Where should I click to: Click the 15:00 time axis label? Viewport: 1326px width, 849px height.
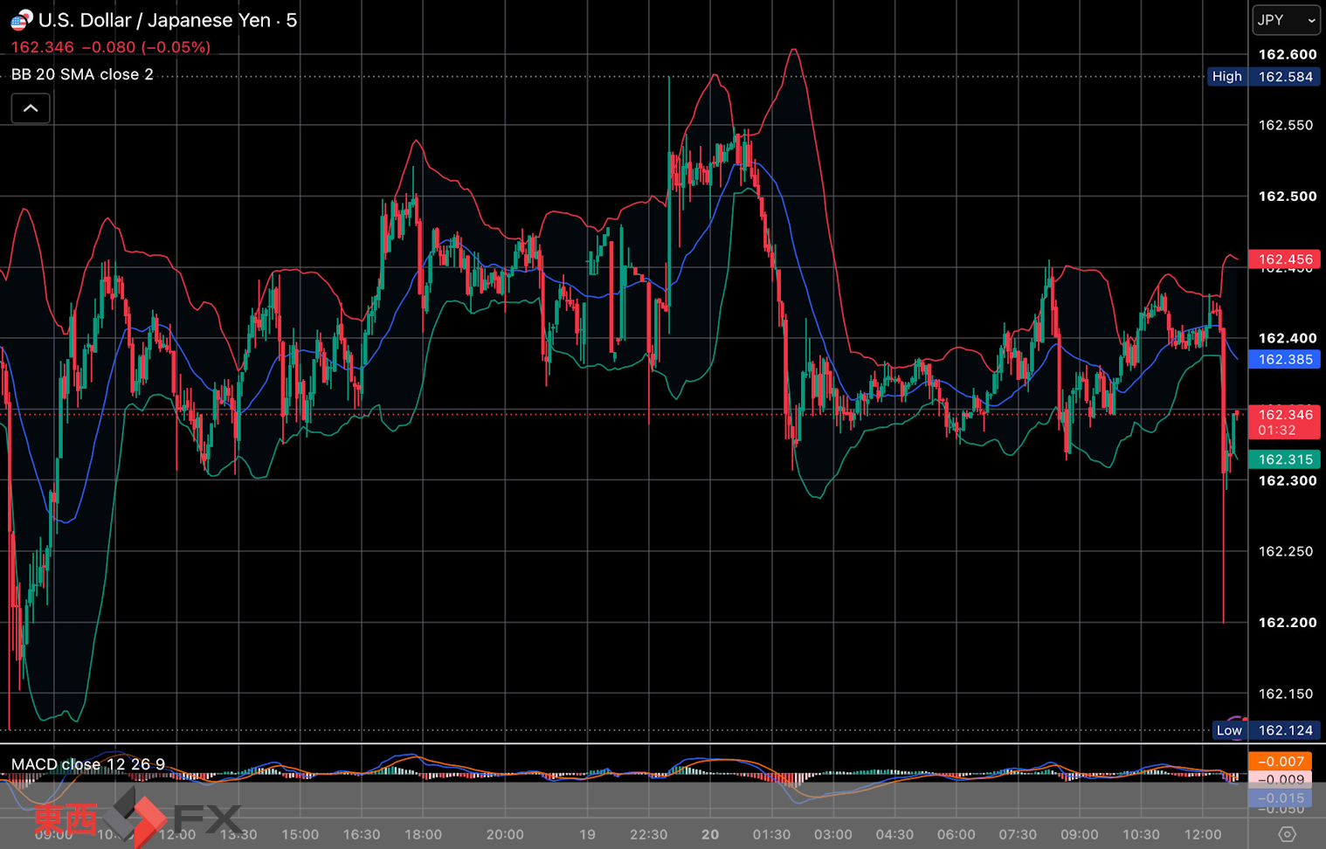click(300, 834)
